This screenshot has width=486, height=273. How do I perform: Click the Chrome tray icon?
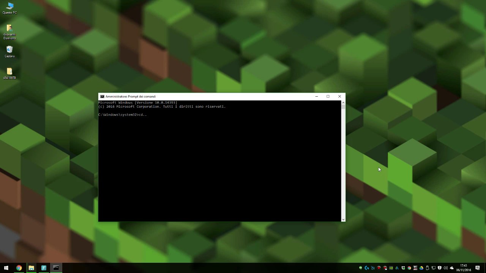[x=409, y=268]
